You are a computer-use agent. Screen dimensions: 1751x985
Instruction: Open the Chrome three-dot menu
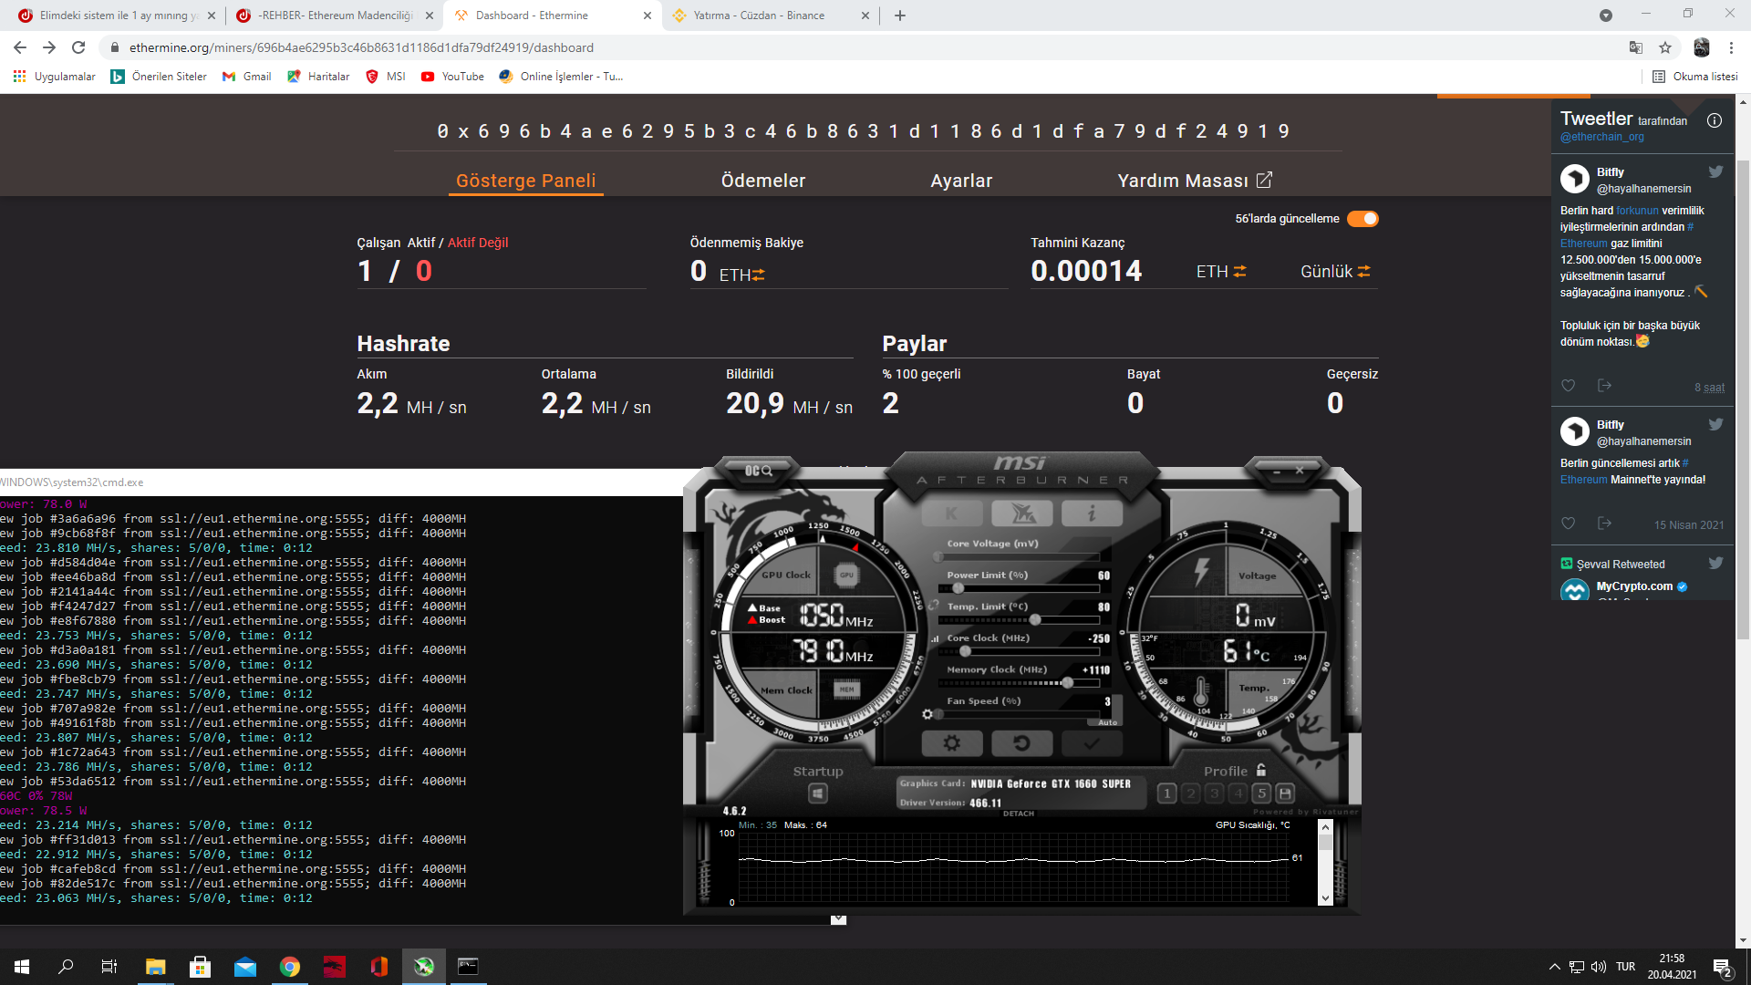pos(1731,47)
